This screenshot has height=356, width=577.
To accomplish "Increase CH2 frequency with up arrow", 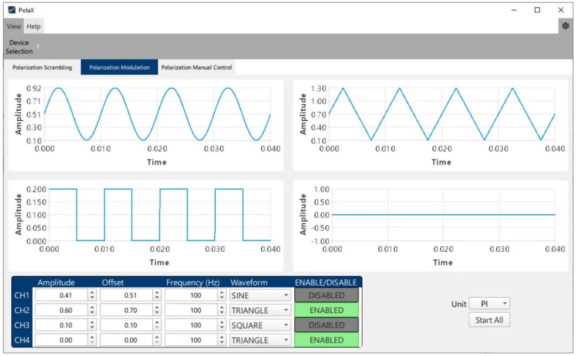I will [x=222, y=307].
